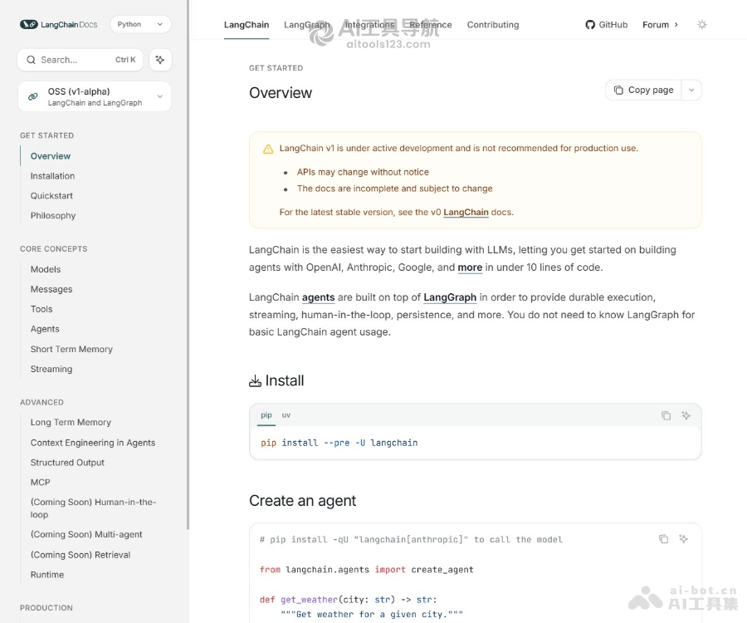Expand the OSS (v1-alpha) version selector

[95, 96]
